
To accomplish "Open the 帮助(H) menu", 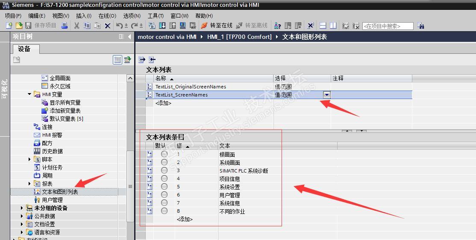I will (x=204, y=16).
